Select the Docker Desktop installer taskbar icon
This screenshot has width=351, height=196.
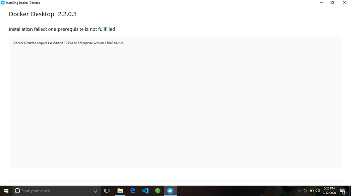point(170,191)
